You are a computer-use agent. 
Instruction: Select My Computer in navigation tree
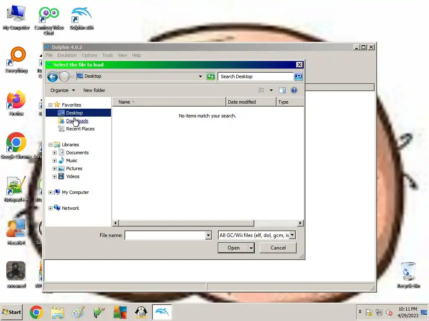tap(75, 192)
